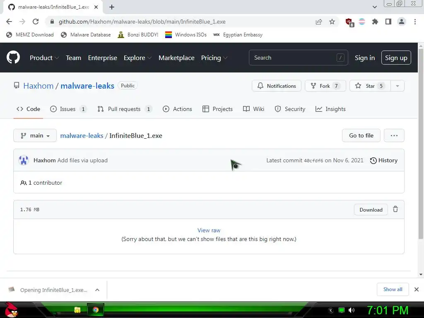Focus the GitHub search field
This screenshot has width=424, height=318.
298,58
